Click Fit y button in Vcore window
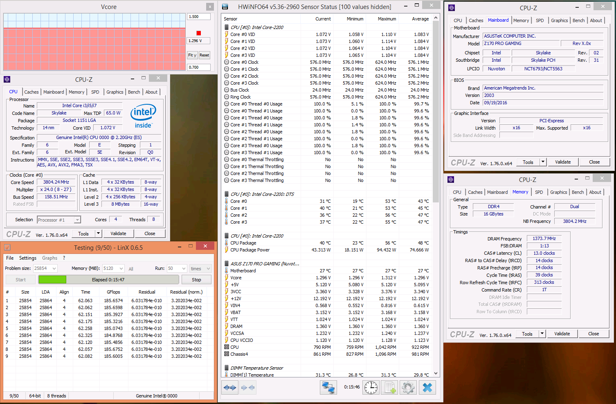The width and height of the screenshot is (616, 404). tap(192, 55)
